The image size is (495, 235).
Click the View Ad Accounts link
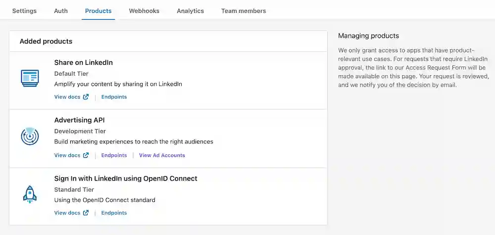pos(162,155)
